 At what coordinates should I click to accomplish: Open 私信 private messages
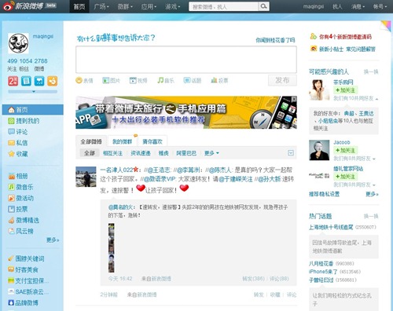18,143
